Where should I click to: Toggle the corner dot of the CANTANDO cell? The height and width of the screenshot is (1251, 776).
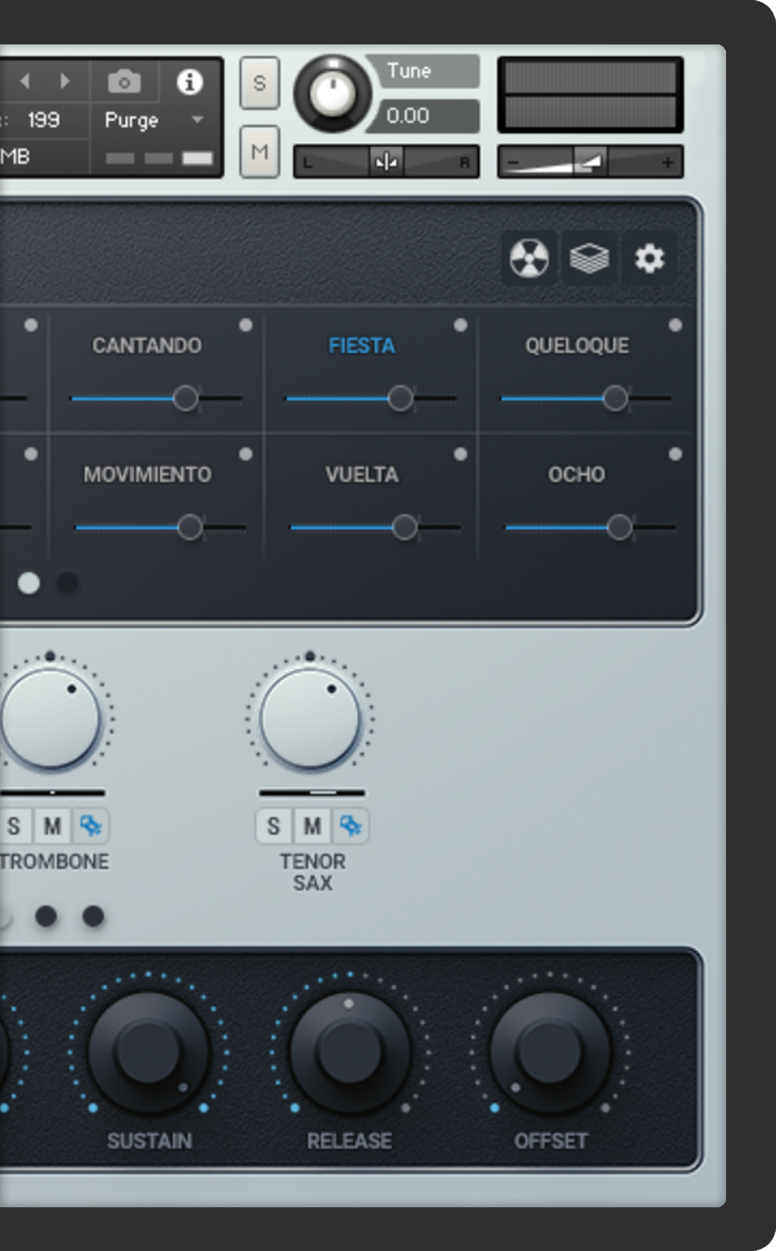[x=246, y=325]
